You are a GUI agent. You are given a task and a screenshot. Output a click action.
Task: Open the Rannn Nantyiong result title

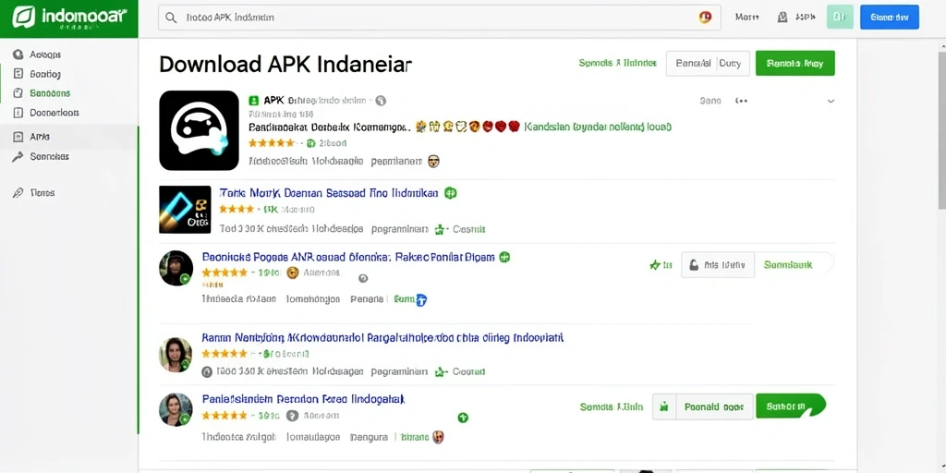coord(382,338)
